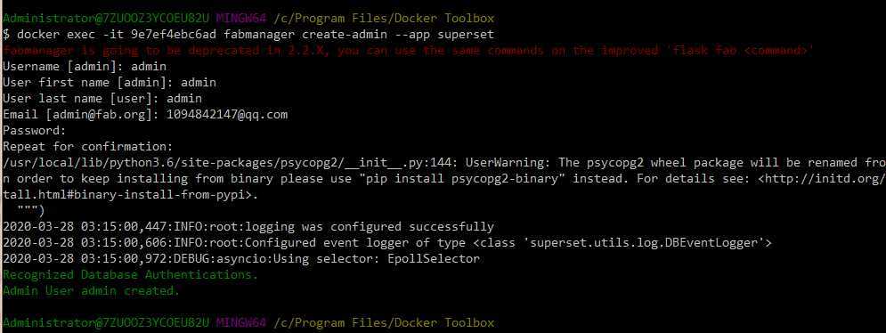Screen dimensions: 886x333
Task: Click the top '/c/Program Files/Docker Toolbox' path
Action: (384, 18)
